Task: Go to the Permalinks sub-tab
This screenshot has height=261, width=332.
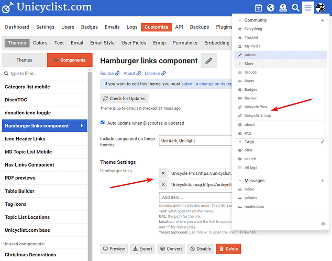Action: point(185,43)
